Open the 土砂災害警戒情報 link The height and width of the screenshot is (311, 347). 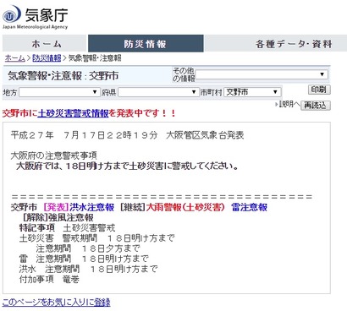(73, 113)
